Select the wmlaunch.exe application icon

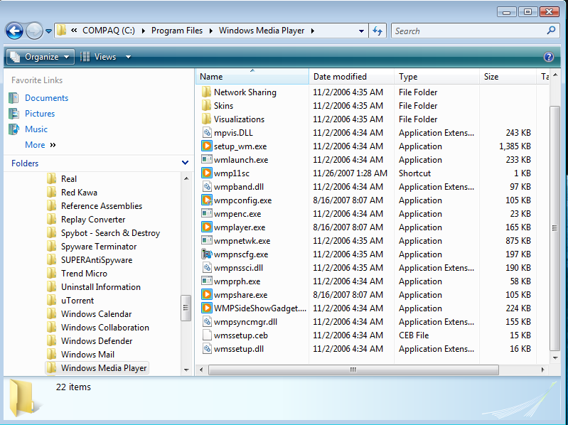206,159
